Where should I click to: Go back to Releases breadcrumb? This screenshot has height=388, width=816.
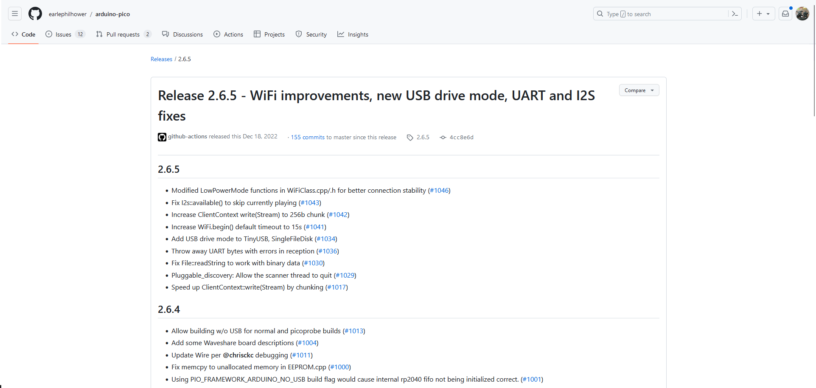161,59
